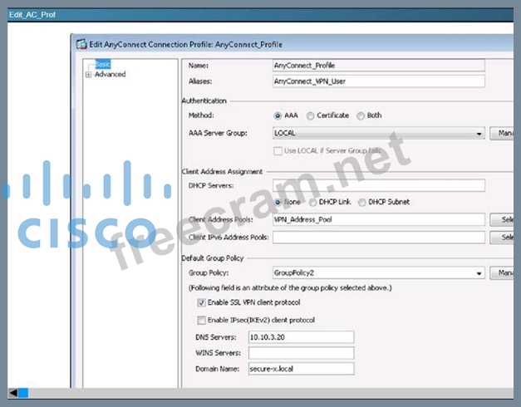This screenshot has height=407, width=521.
Task: Select Advanced in the left tree
Action: (110, 75)
